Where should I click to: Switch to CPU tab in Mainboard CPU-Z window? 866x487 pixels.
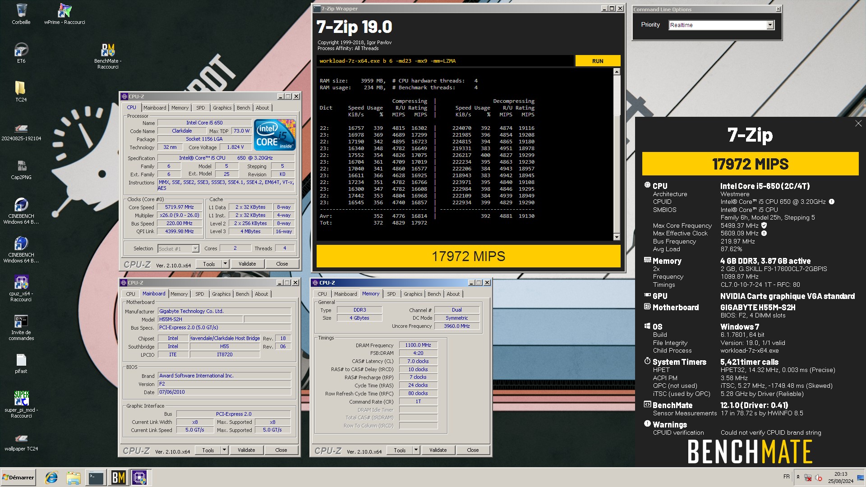(x=131, y=294)
